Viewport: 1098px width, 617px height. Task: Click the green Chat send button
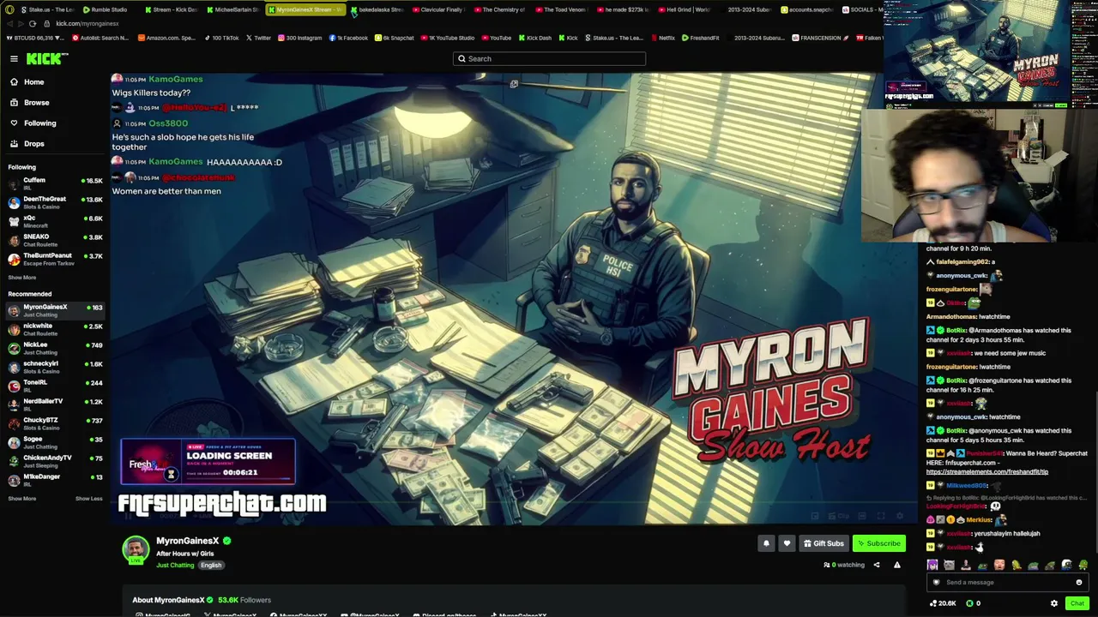click(x=1077, y=603)
